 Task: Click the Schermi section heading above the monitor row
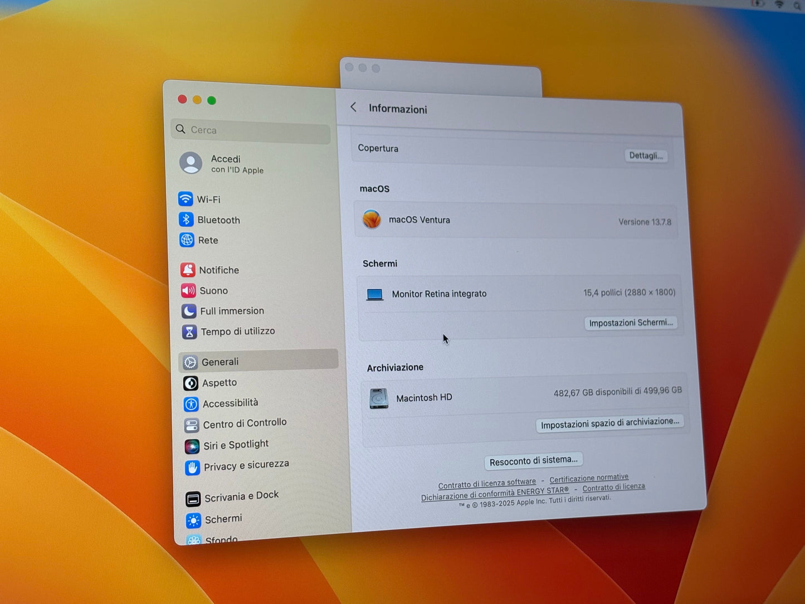(x=380, y=263)
